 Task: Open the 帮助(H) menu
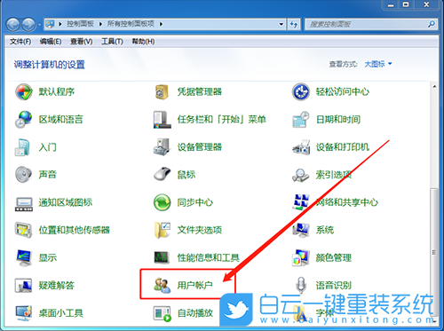[x=143, y=42]
